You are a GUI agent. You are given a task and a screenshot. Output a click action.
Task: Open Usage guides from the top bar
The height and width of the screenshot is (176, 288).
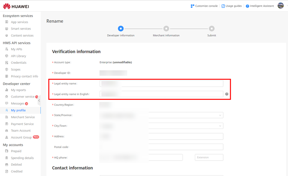[223, 6]
